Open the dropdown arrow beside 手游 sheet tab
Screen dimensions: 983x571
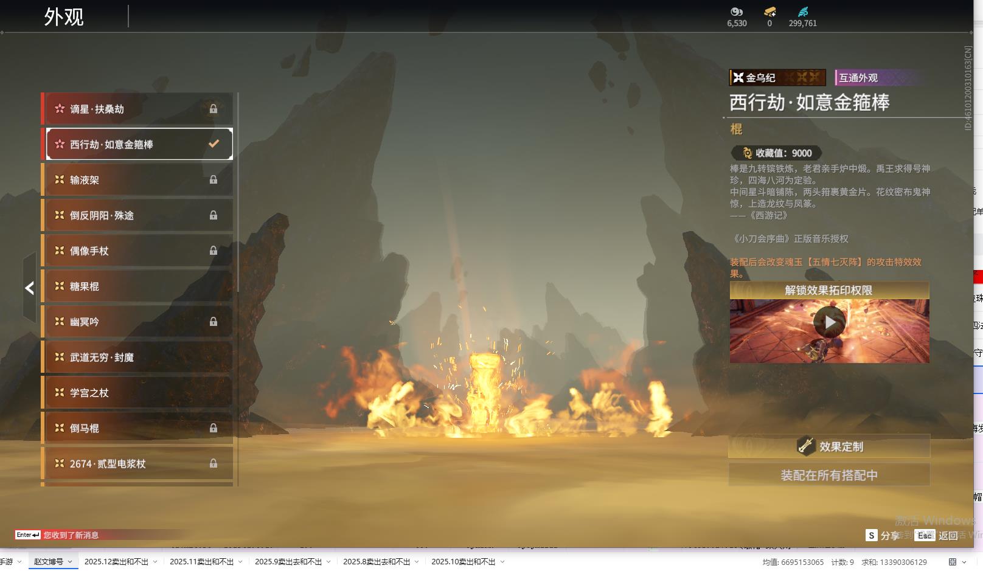[x=20, y=562]
